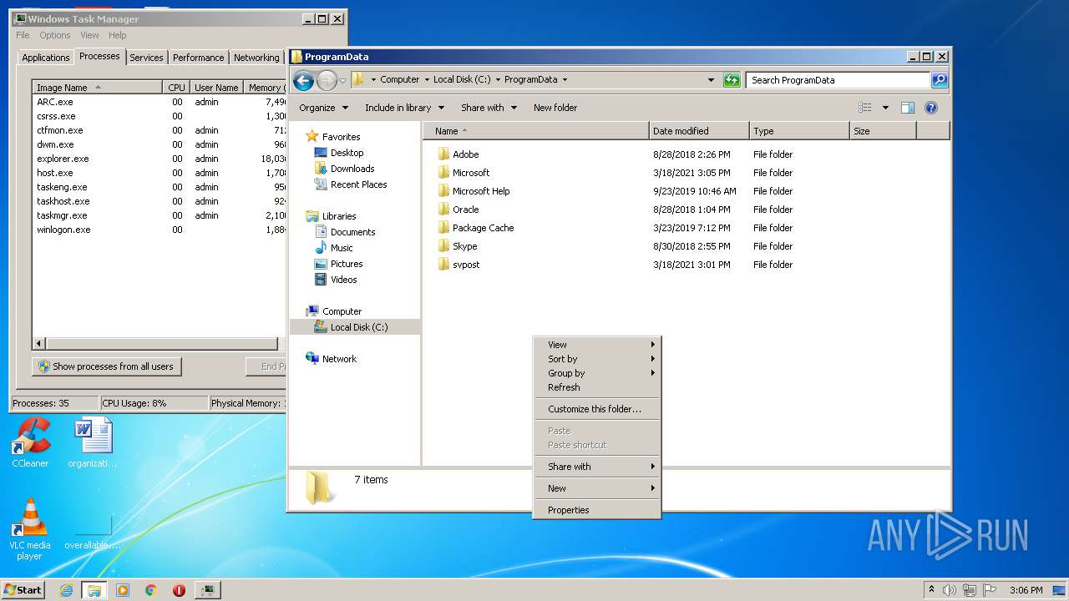The height and width of the screenshot is (601, 1069).
Task: Open the view options dropdown arrow
Action: tap(885, 108)
